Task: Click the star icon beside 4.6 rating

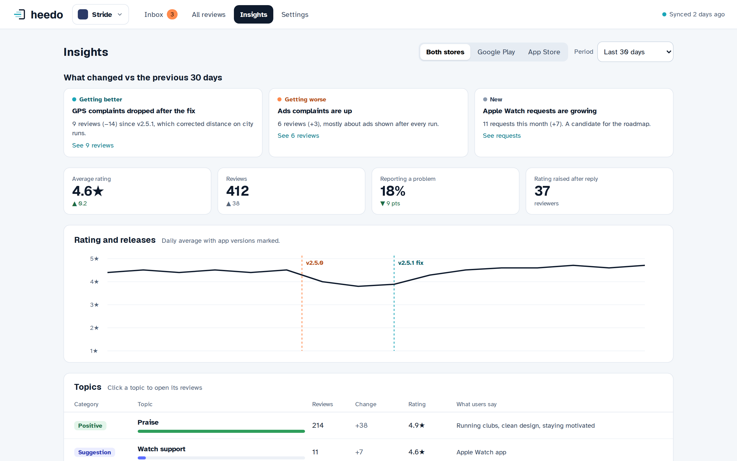Action: [x=98, y=191]
